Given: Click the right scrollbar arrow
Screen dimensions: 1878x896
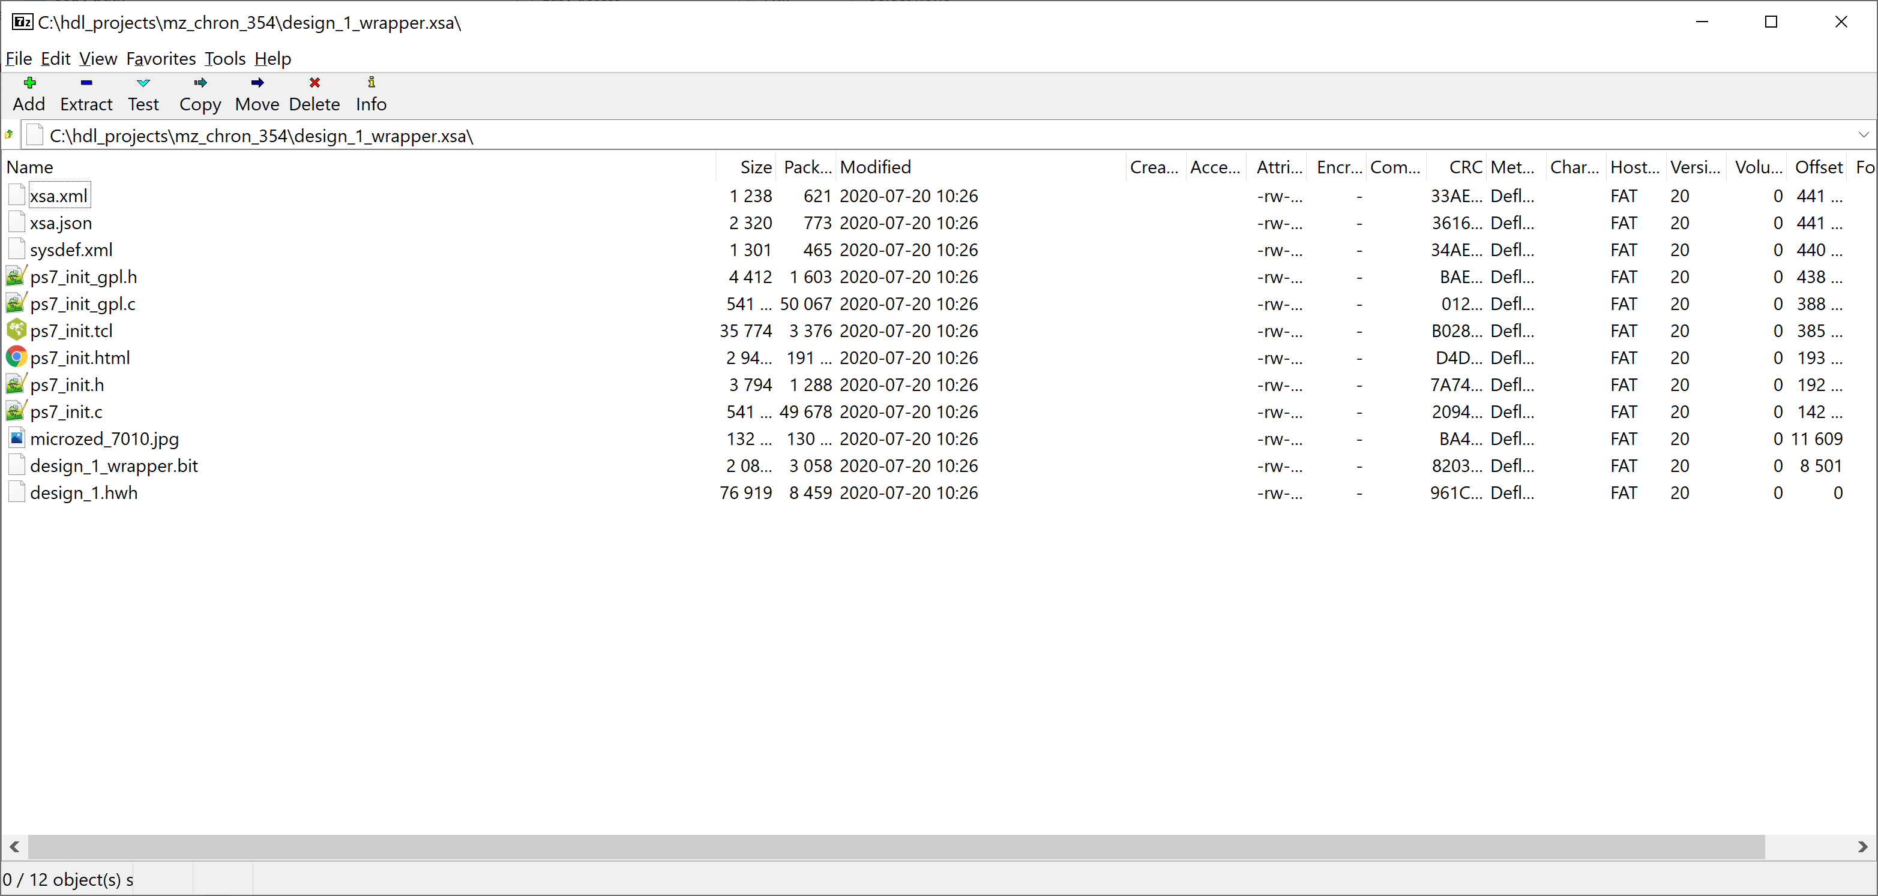Looking at the screenshot, I should (x=1864, y=846).
